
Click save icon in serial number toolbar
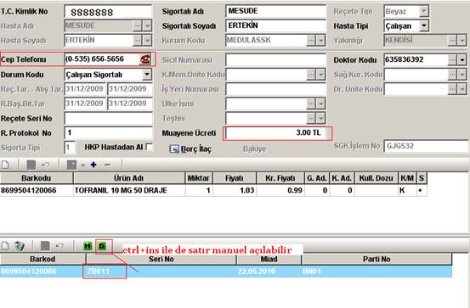point(45,246)
